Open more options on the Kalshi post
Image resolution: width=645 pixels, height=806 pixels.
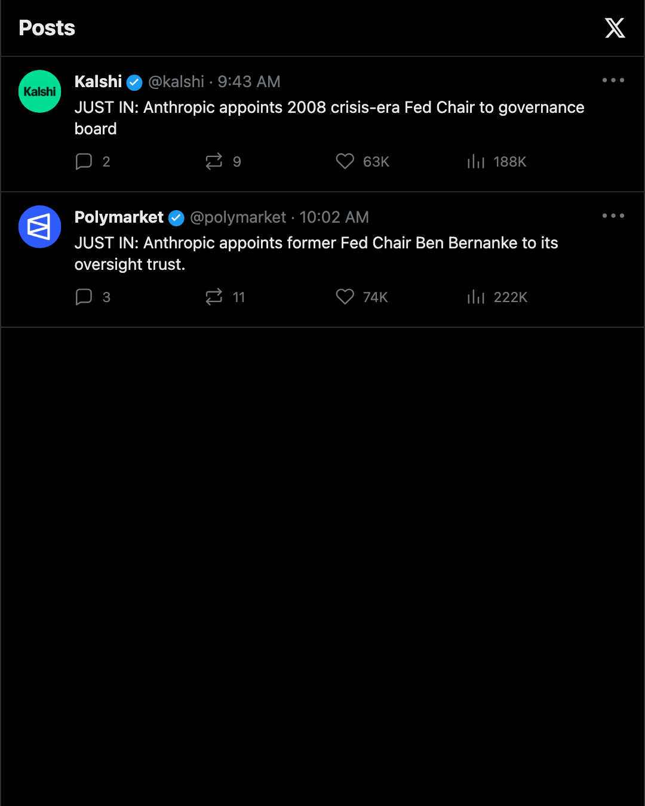coord(613,80)
